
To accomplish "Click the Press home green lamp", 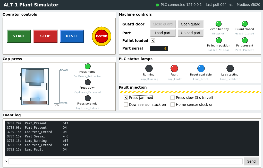I will tap(88, 67).
